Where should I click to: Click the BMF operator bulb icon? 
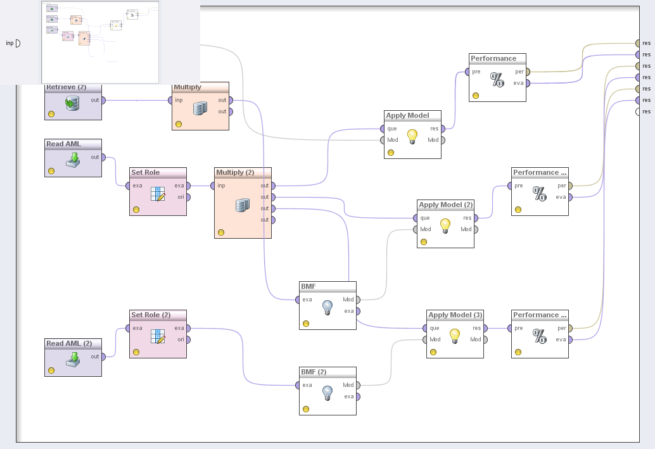(x=327, y=308)
